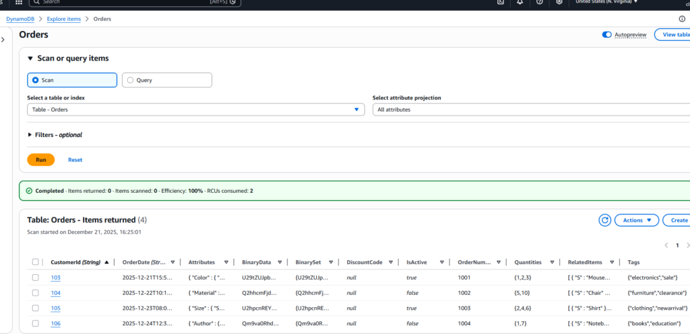The height and width of the screenshot is (334, 690).
Task: Open the notifications bell
Action: 520,2
